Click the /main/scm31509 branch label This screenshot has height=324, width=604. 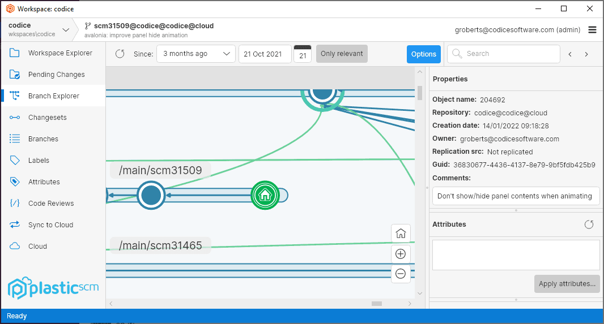(160, 170)
